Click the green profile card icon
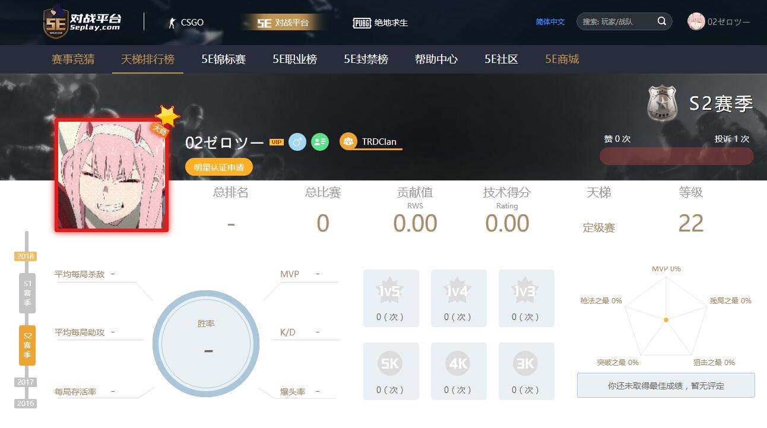 320,142
